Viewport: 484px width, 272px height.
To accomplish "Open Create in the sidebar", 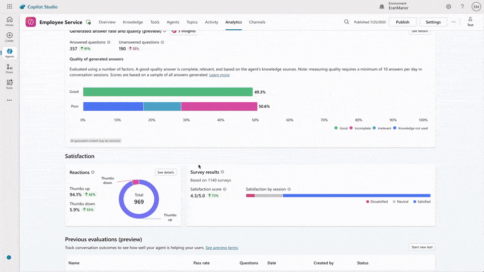I will pyautogui.click(x=9, y=37).
